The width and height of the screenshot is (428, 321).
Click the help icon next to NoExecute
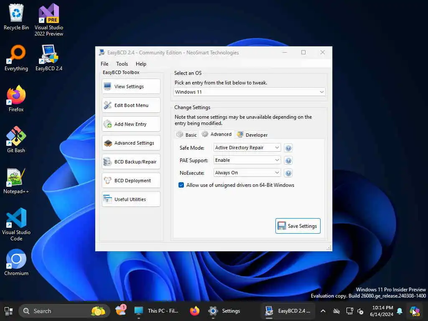[x=288, y=173]
